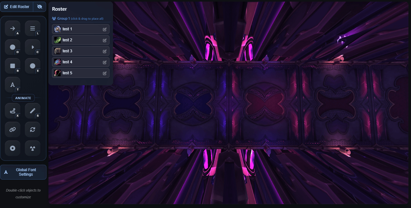Image resolution: width=411 pixels, height=208 pixels.
Task: Select the test 3 roster member
Action: [81, 51]
